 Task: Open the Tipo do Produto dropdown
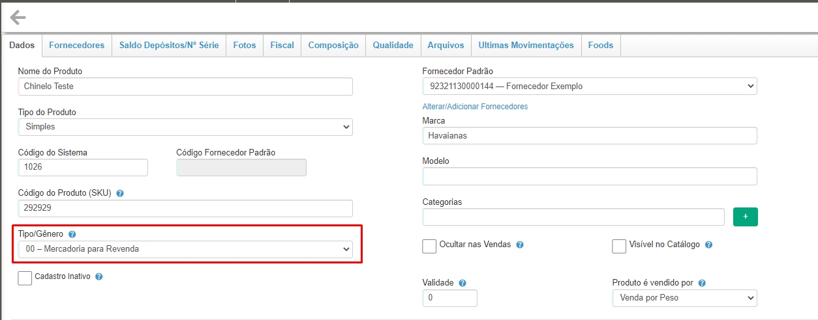coord(185,127)
